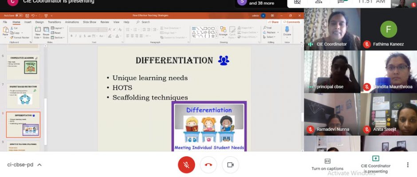The height and width of the screenshot is (177, 417).
Task: Open the Select dropdown in Editing group
Action: tap(269, 37)
